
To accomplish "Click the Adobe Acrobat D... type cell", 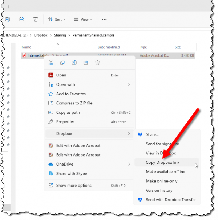I will point(154,55).
